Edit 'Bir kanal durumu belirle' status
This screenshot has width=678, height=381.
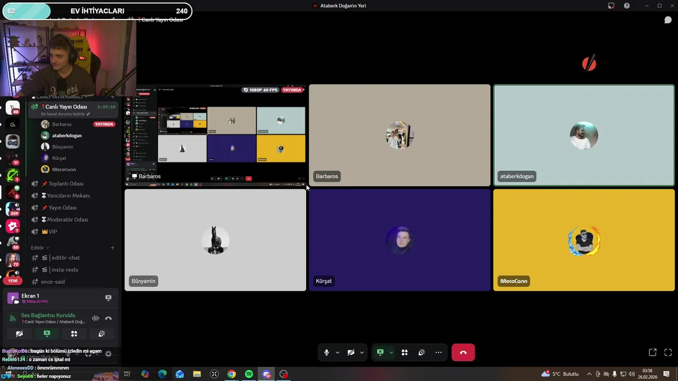[x=66, y=114]
